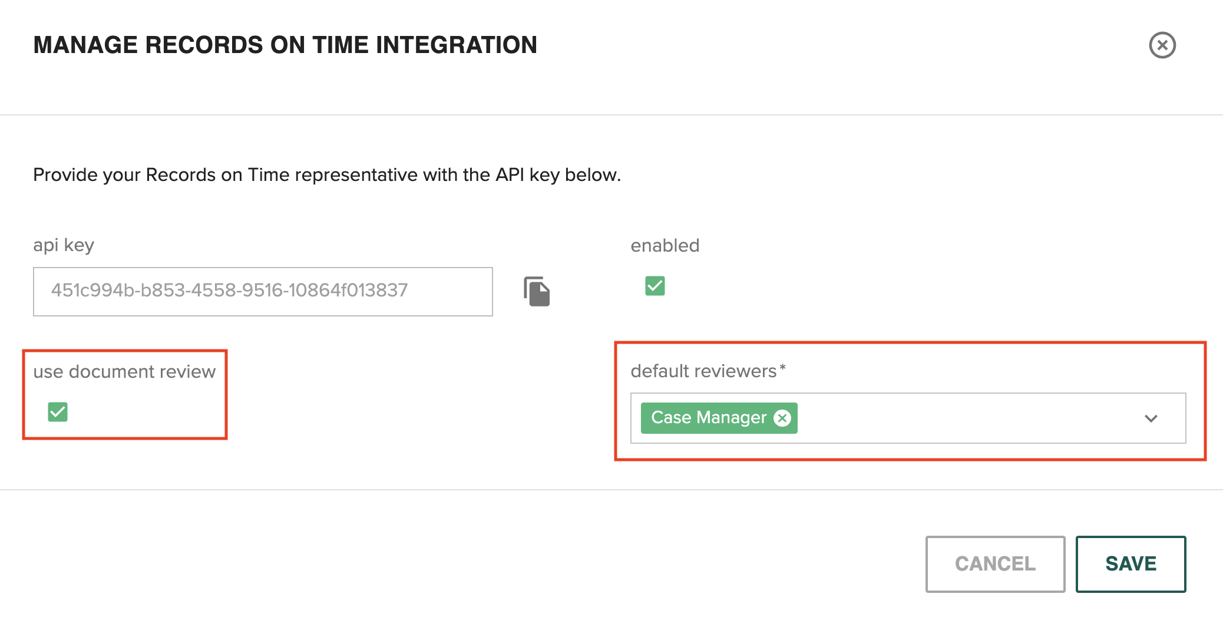1223x620 pixels.
Task: Close the Records on Time integration dialog
Action: [x=1162, y=45]
